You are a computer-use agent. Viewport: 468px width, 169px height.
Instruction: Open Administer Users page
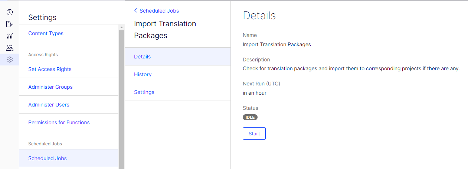pyautogui.click(x=49, y=105)
